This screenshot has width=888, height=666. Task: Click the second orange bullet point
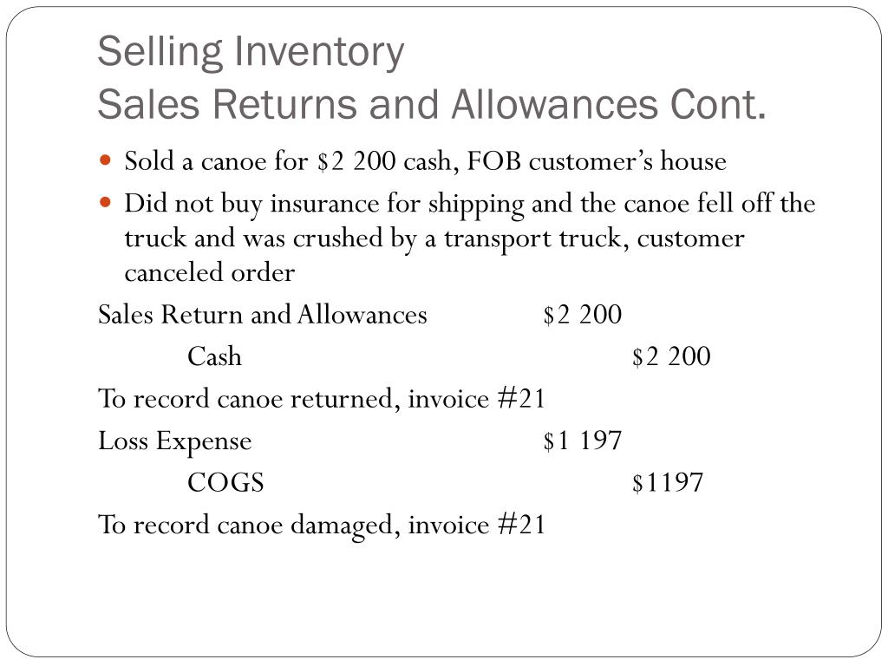[x=105, y=201]
